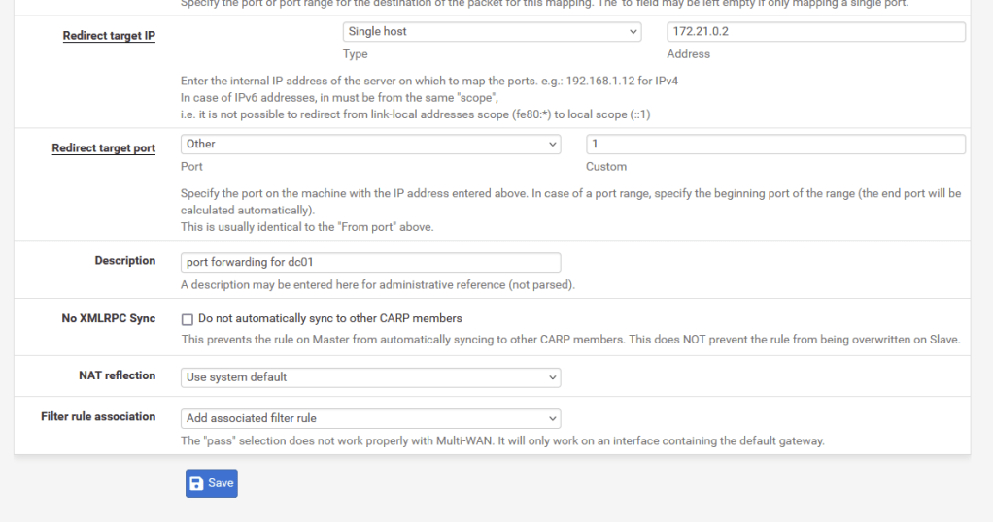
Task: Expand the NAT reflection dropdown
Action: [x=370, y=377]
